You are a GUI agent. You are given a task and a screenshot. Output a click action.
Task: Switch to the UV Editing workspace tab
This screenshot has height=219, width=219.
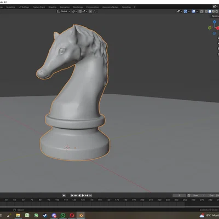(24, 7)
